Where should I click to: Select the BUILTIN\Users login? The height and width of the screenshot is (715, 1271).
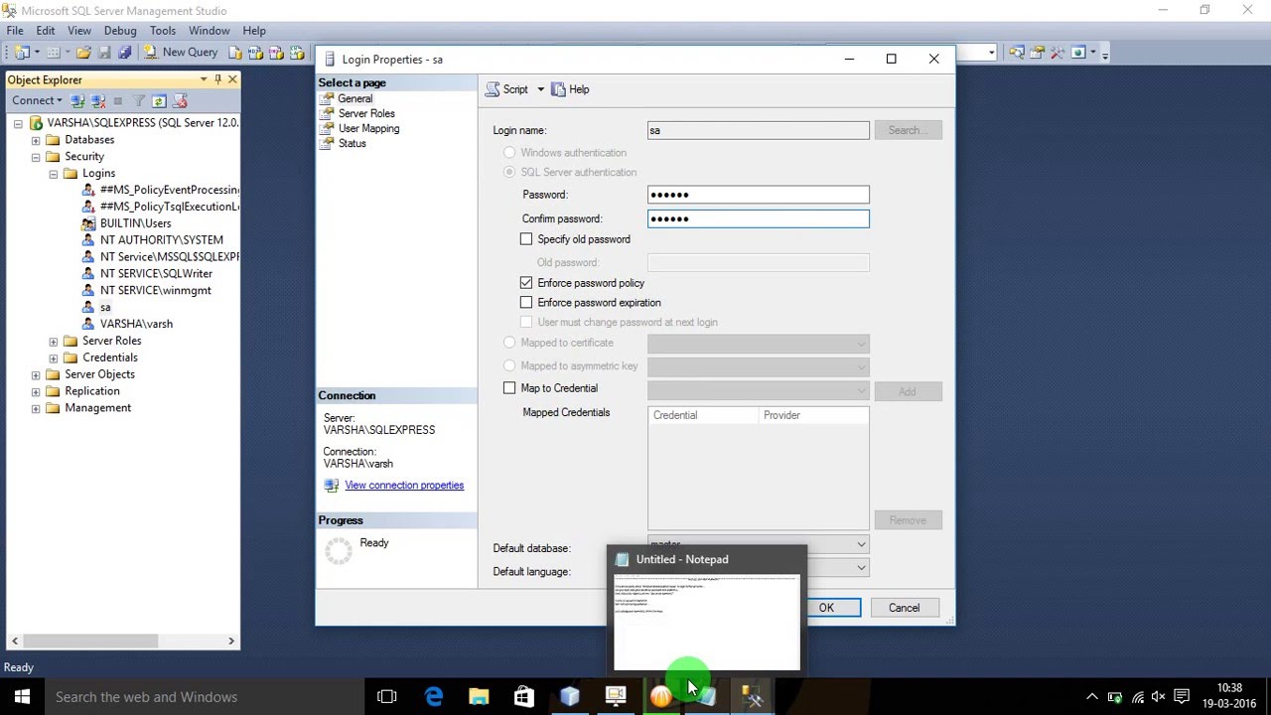click(x=135, y=222)
